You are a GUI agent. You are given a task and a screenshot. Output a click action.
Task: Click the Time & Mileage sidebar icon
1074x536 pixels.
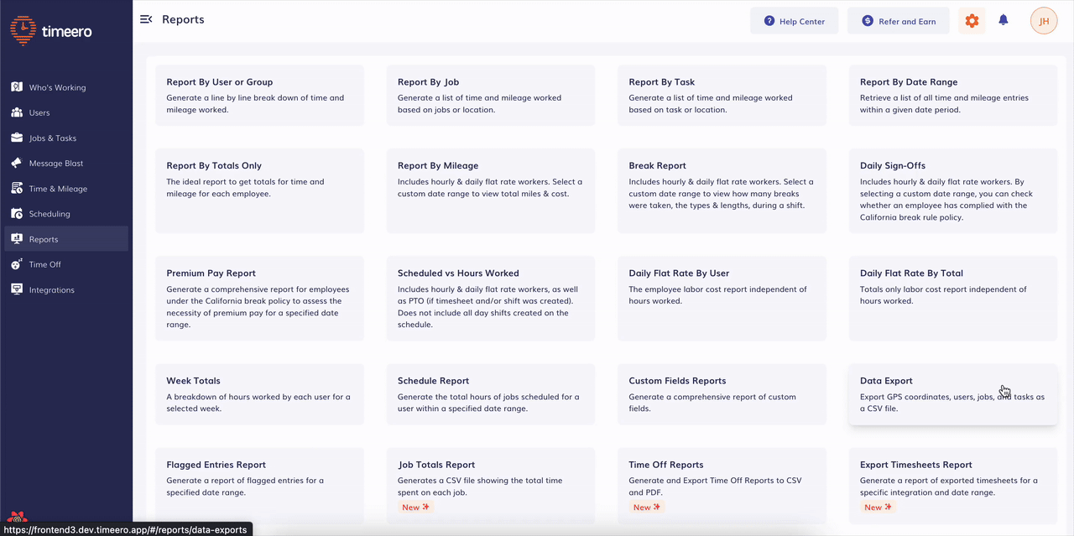(17, 189)
